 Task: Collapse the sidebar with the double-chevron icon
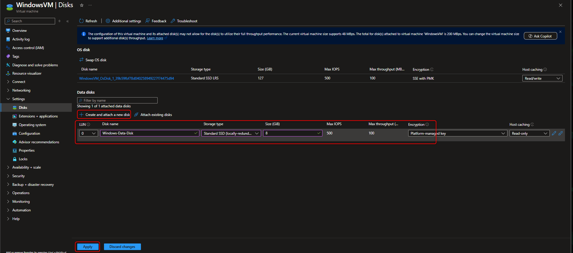point(68,21)
